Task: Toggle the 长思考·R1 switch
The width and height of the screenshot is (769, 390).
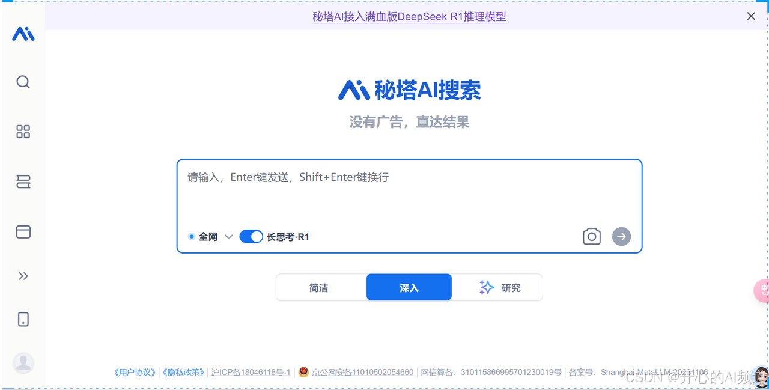Action: coord(251,237)
